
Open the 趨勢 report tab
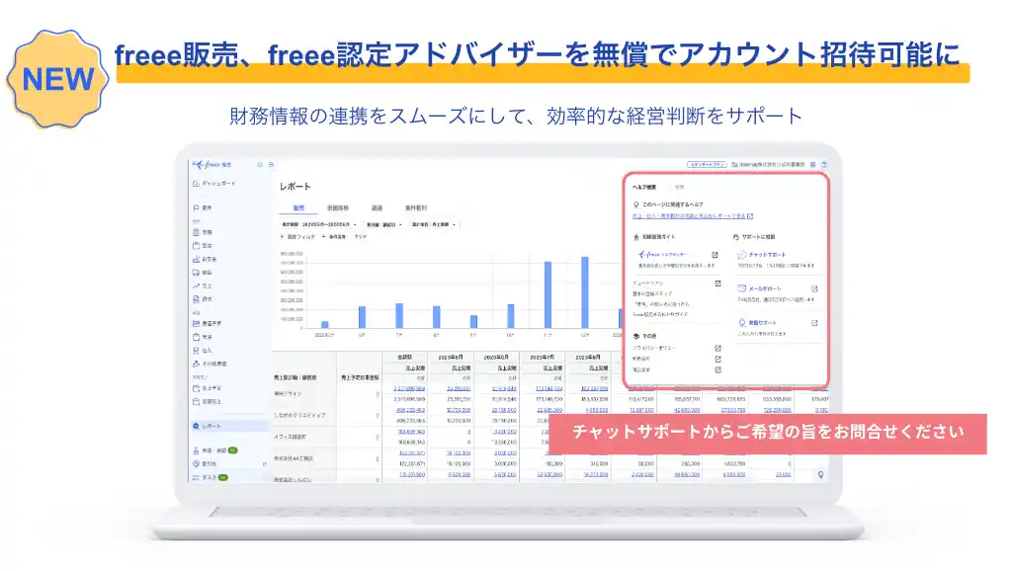pos(378,207)
